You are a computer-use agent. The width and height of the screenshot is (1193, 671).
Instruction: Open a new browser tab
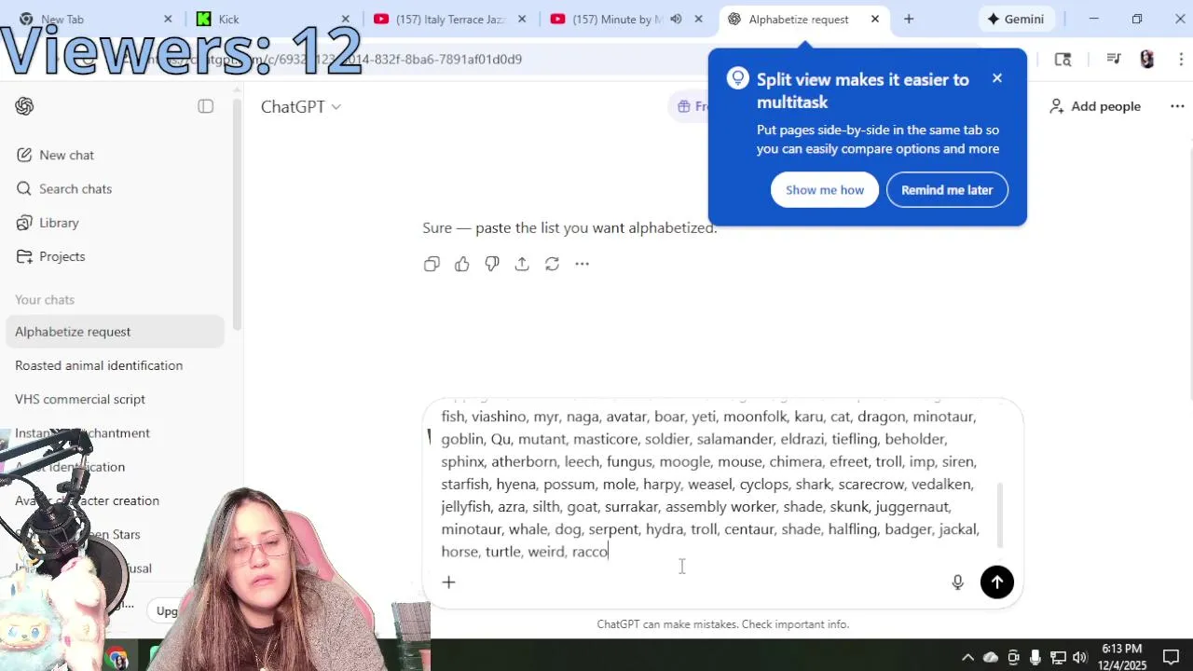point(909,19)
